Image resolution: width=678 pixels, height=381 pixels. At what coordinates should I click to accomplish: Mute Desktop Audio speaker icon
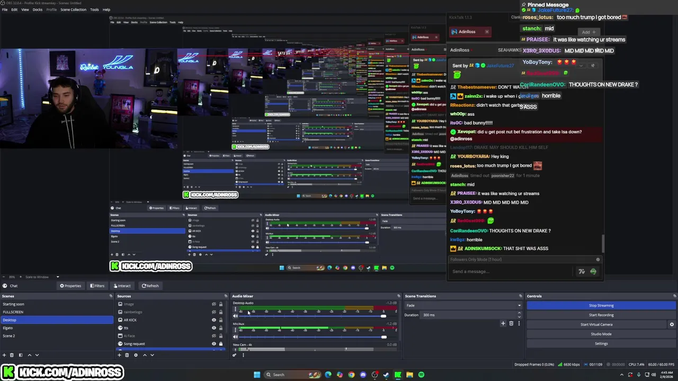click(x=235, y=316)
